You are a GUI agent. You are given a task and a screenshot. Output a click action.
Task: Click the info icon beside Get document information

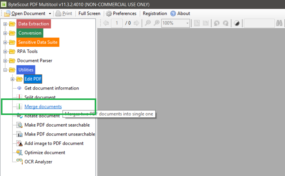19,88
